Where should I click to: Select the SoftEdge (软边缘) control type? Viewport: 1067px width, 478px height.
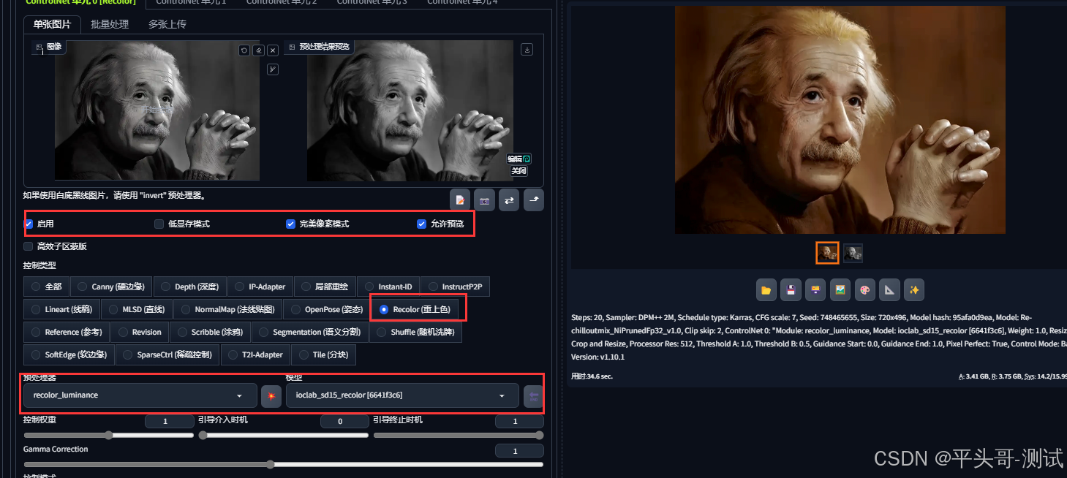click(x=69, y=354)
